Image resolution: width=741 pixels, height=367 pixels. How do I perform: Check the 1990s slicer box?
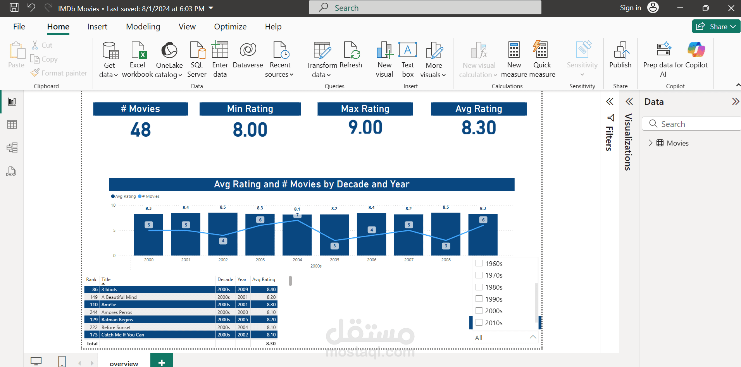click(479, 299)
